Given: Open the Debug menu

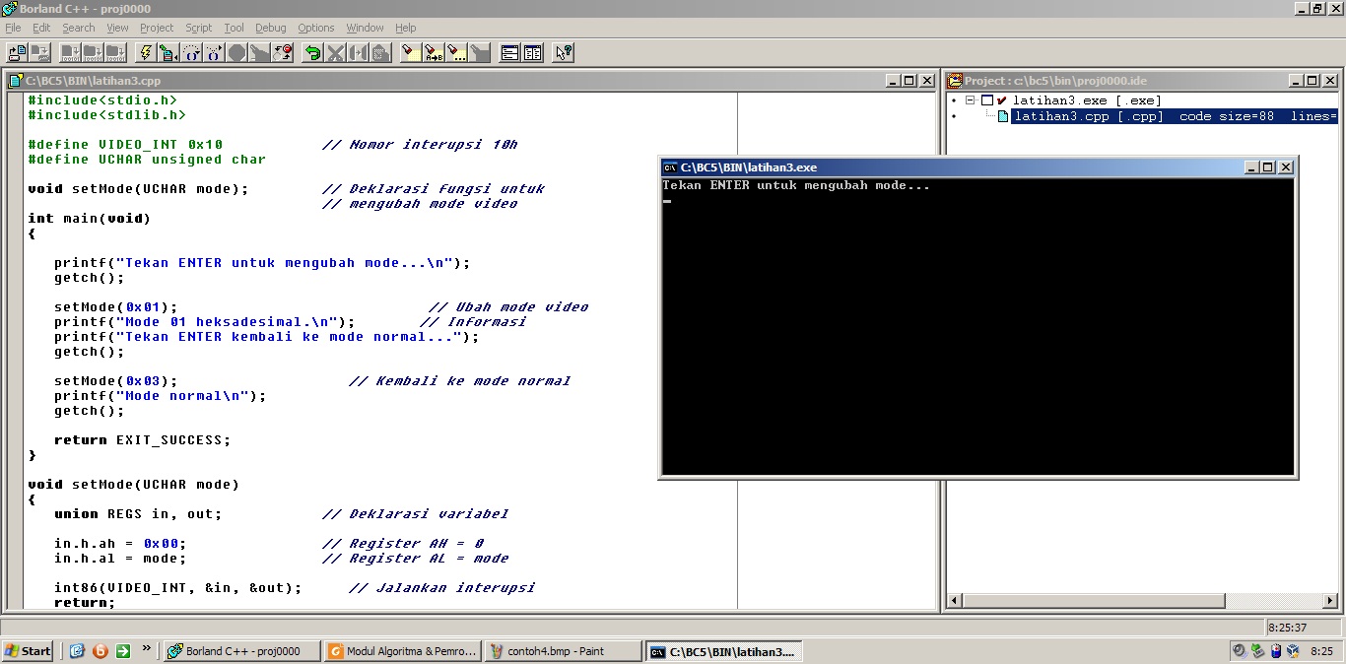Looking at the screenshot, I should (x=271, y=28).
